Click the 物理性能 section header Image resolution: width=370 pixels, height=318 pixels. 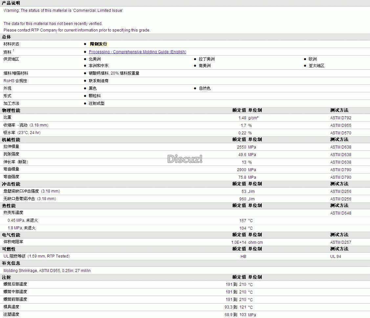[x=11, y=110]
